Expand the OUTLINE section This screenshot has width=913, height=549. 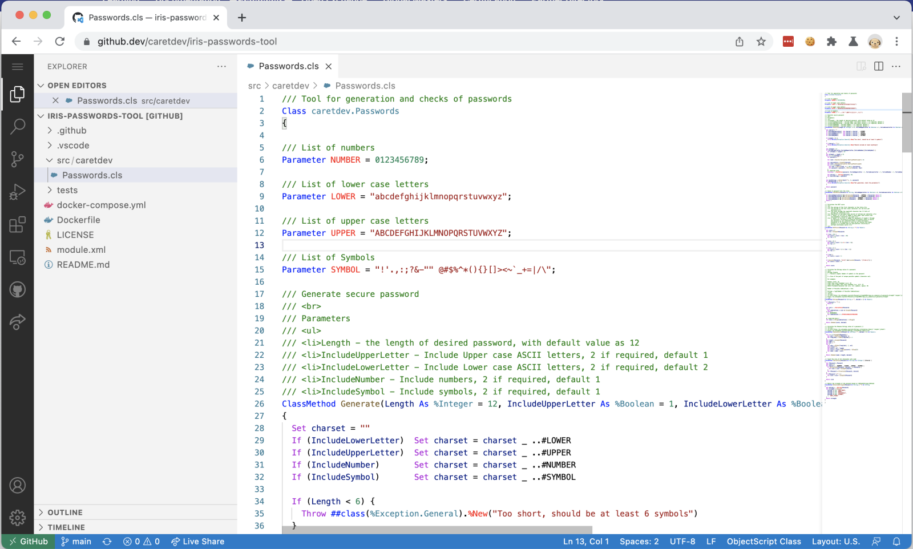pos(65,512)
